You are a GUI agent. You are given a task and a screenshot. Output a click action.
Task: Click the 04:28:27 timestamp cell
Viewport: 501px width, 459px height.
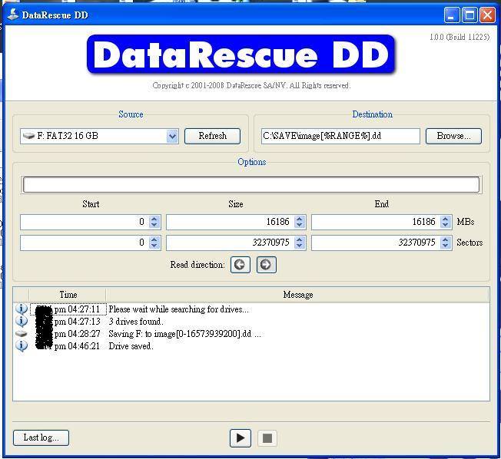[68, 334]
